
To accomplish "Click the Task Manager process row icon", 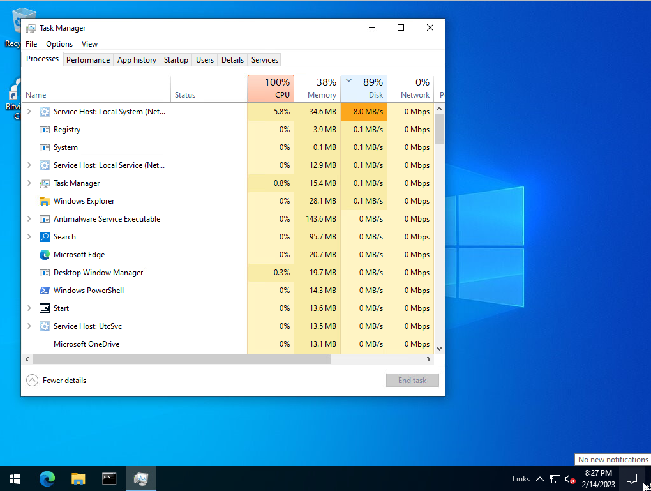I will (x=45, y=183).
